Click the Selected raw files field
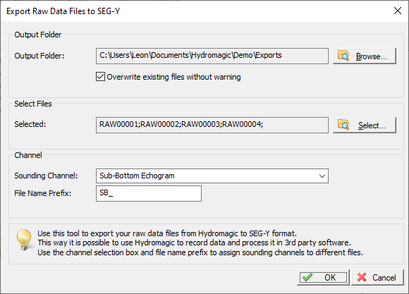Screen dimensions: 409x294 click(x=212, y=125)
